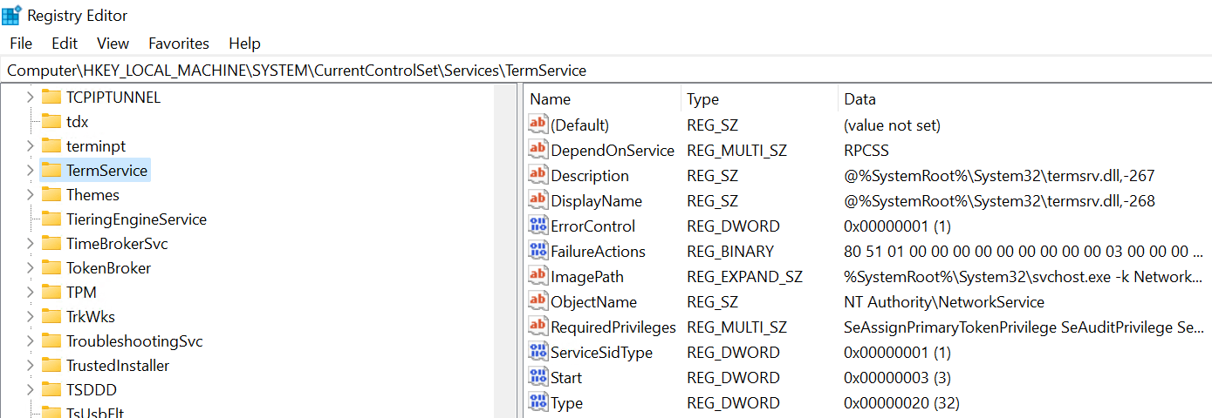The width and height of the screenshot is (1212, 418).
Task: Select the TrkWks folder icon
Action: click(x=51, y=316)
